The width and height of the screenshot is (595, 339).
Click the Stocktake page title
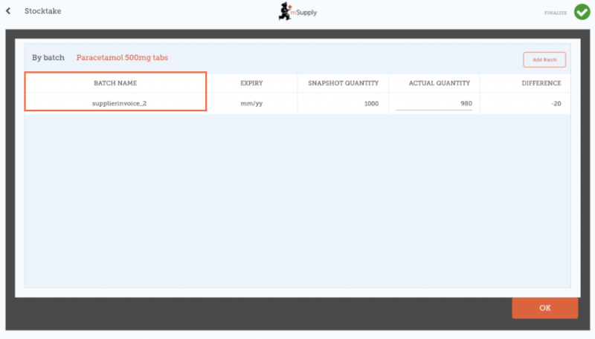coord(42,11)
